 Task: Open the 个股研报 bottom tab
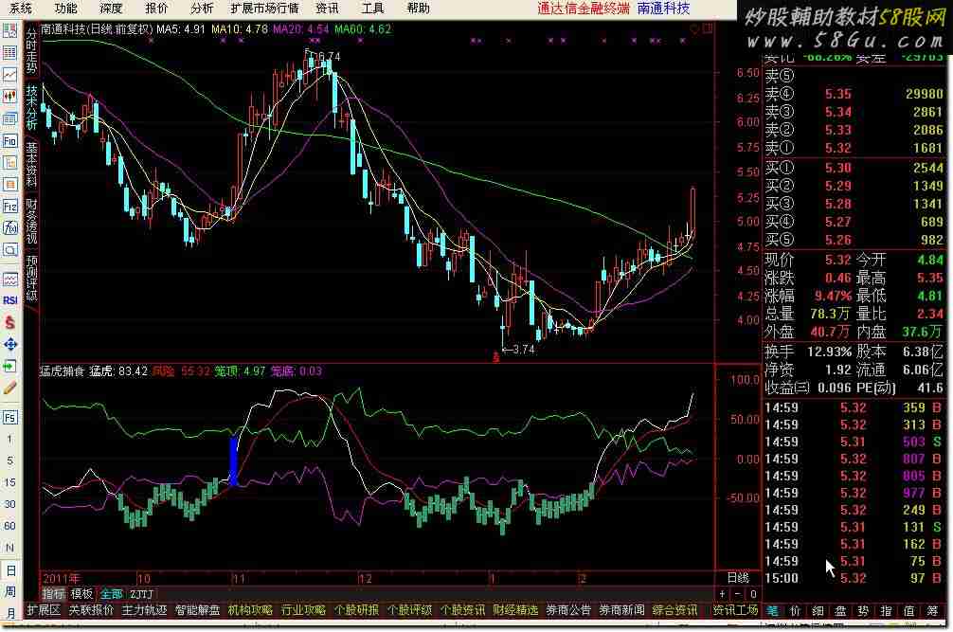(x=356, y=610)
